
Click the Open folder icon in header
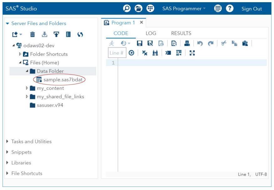coord(138,8)
